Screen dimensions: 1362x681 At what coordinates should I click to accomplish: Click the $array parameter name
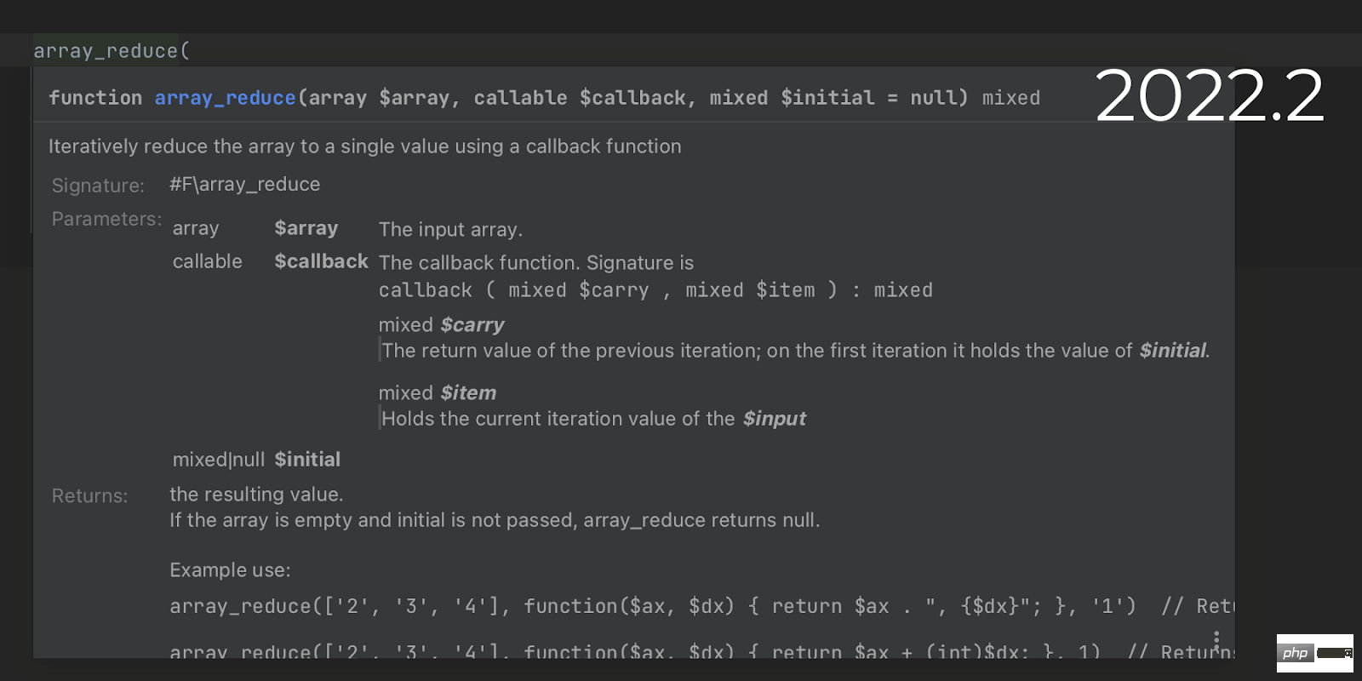coord(306,227)
